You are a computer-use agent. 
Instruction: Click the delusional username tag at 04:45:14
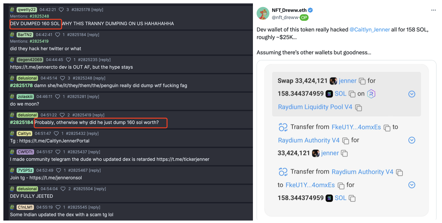coord(27,78)
